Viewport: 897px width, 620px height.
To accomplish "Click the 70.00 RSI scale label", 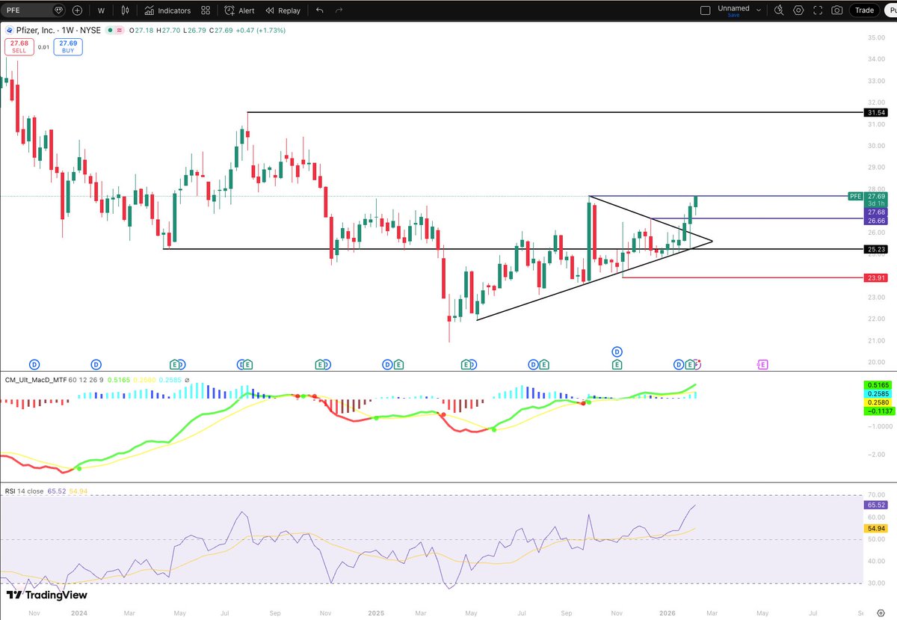I will [876, 495].
